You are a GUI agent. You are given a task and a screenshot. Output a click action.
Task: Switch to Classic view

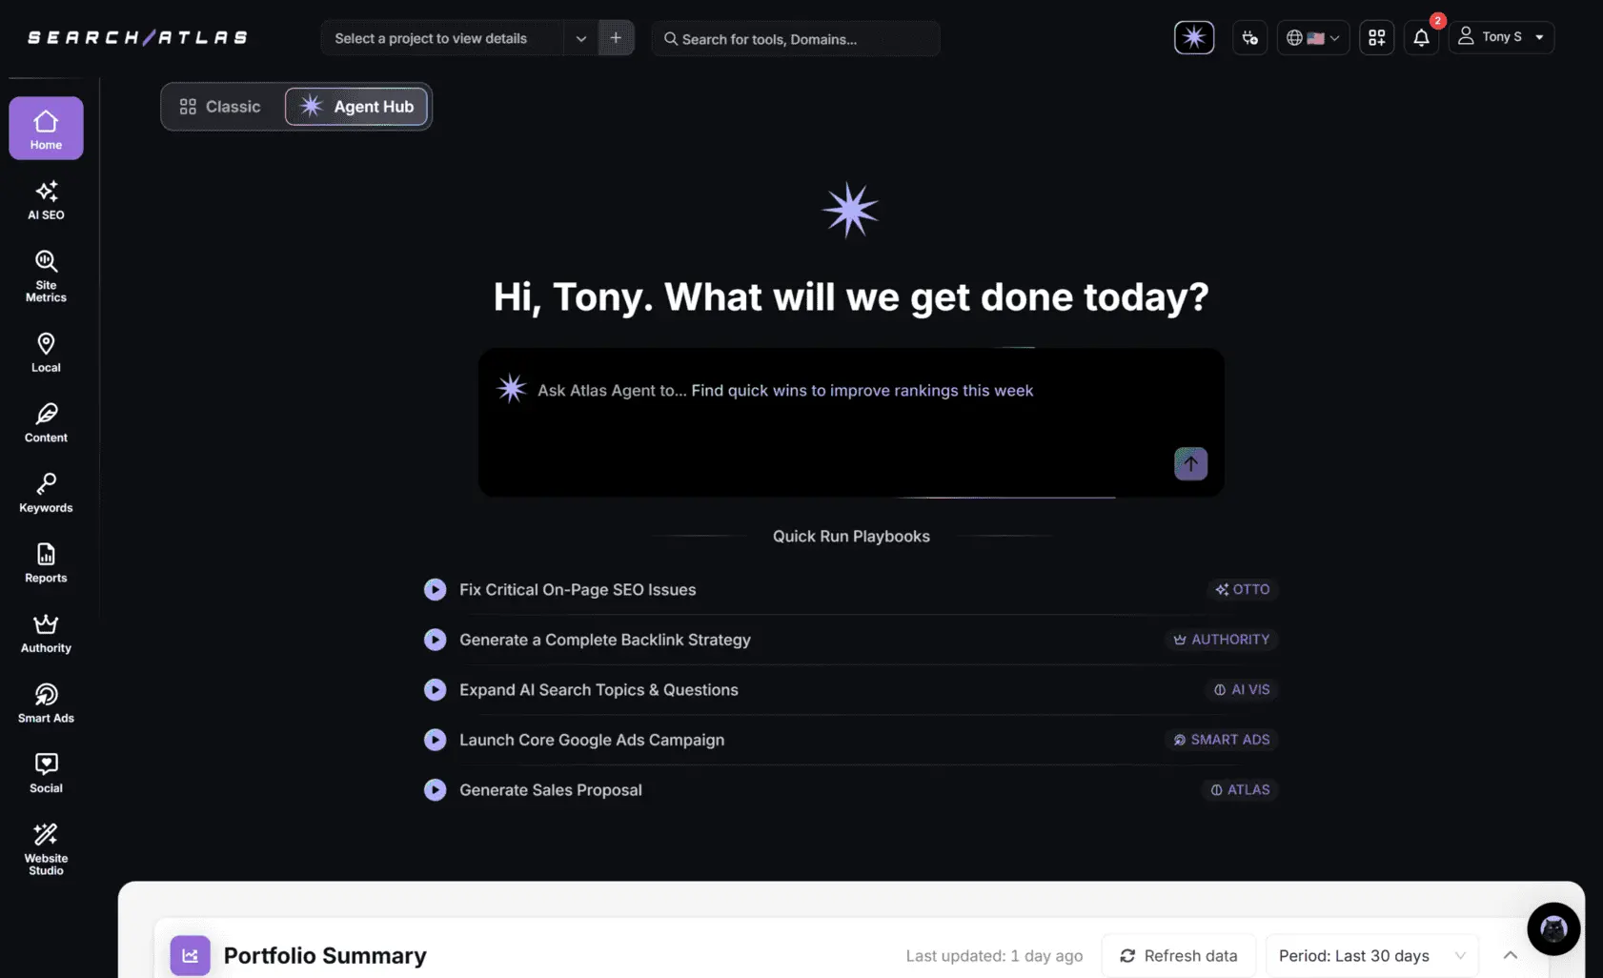tap(221, 107)
